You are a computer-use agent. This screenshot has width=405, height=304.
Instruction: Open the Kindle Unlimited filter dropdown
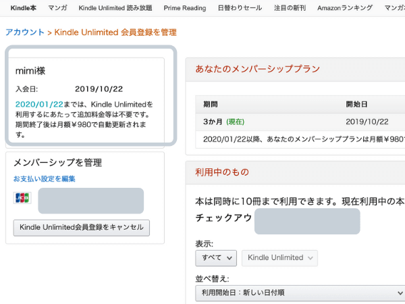click(x=279, y=258)
